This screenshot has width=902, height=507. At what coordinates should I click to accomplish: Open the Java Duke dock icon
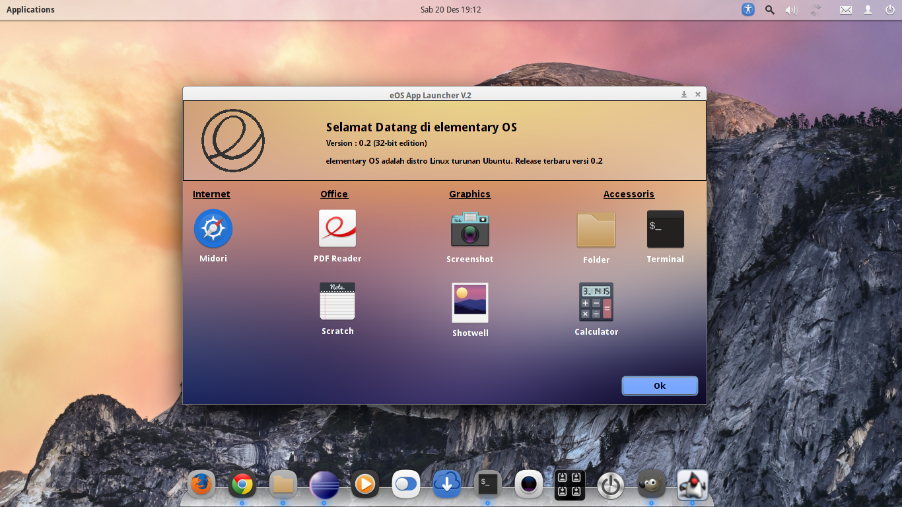click(x=693, y=485)
